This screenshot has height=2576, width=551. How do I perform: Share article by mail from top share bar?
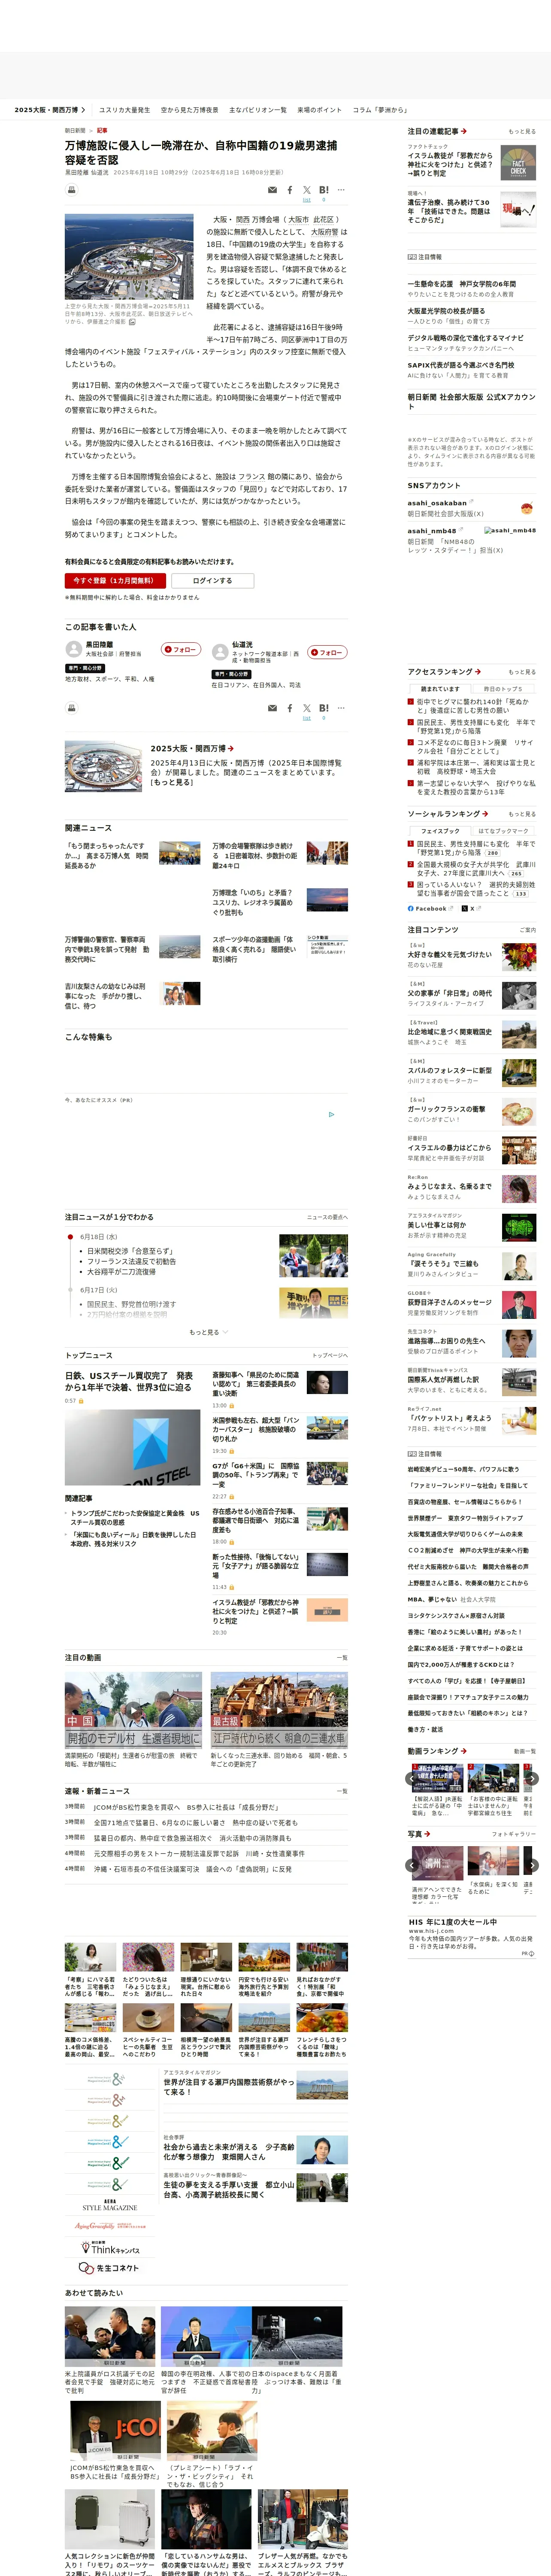pyautogui.click(x=272, y=190)
